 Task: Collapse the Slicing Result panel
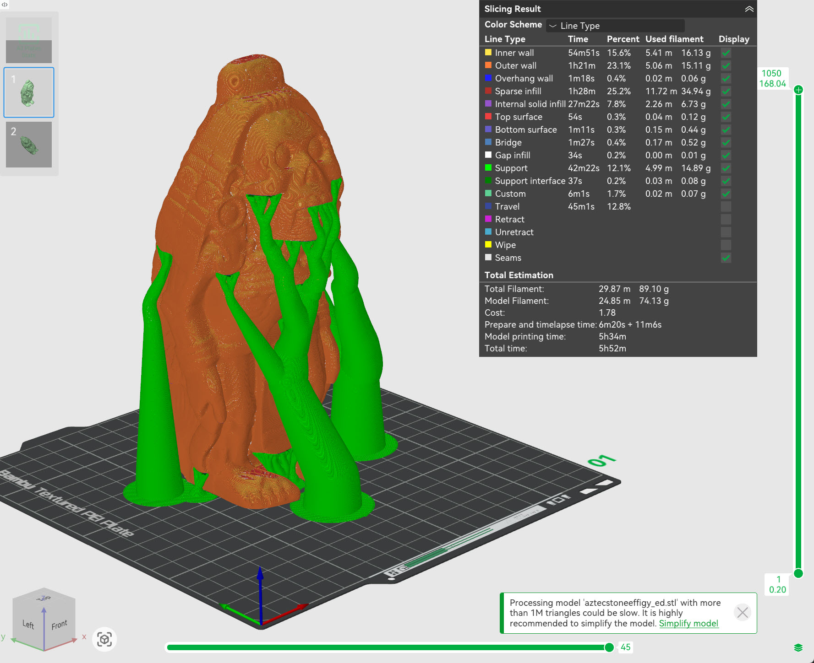749,9
